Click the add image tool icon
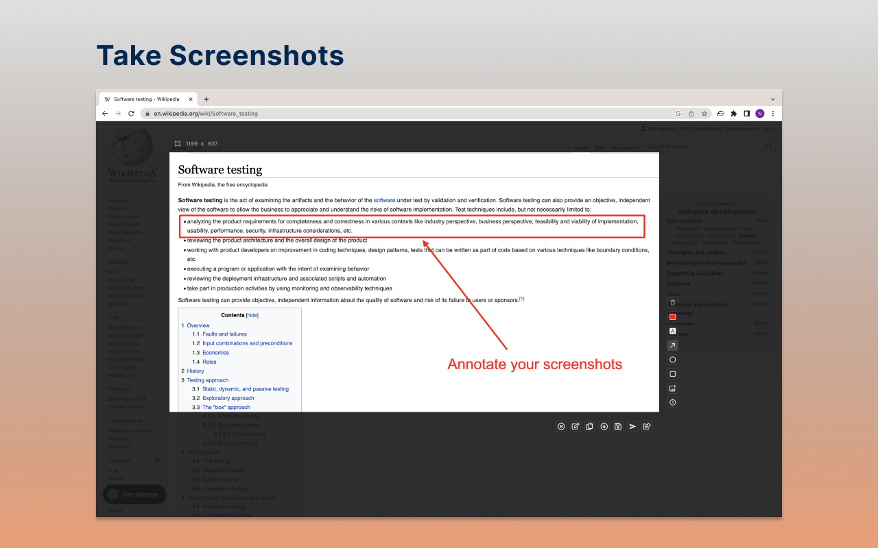The height and width of the screenshot is (548, 878). pos(672,388)
